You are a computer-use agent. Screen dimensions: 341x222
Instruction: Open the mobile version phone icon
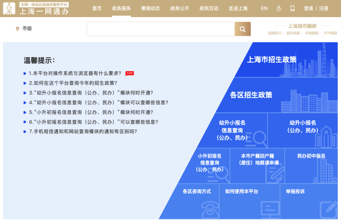pos(292,9)
